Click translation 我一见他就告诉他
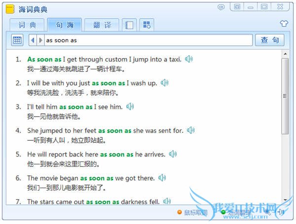296x224 pixels. point(54,116)
